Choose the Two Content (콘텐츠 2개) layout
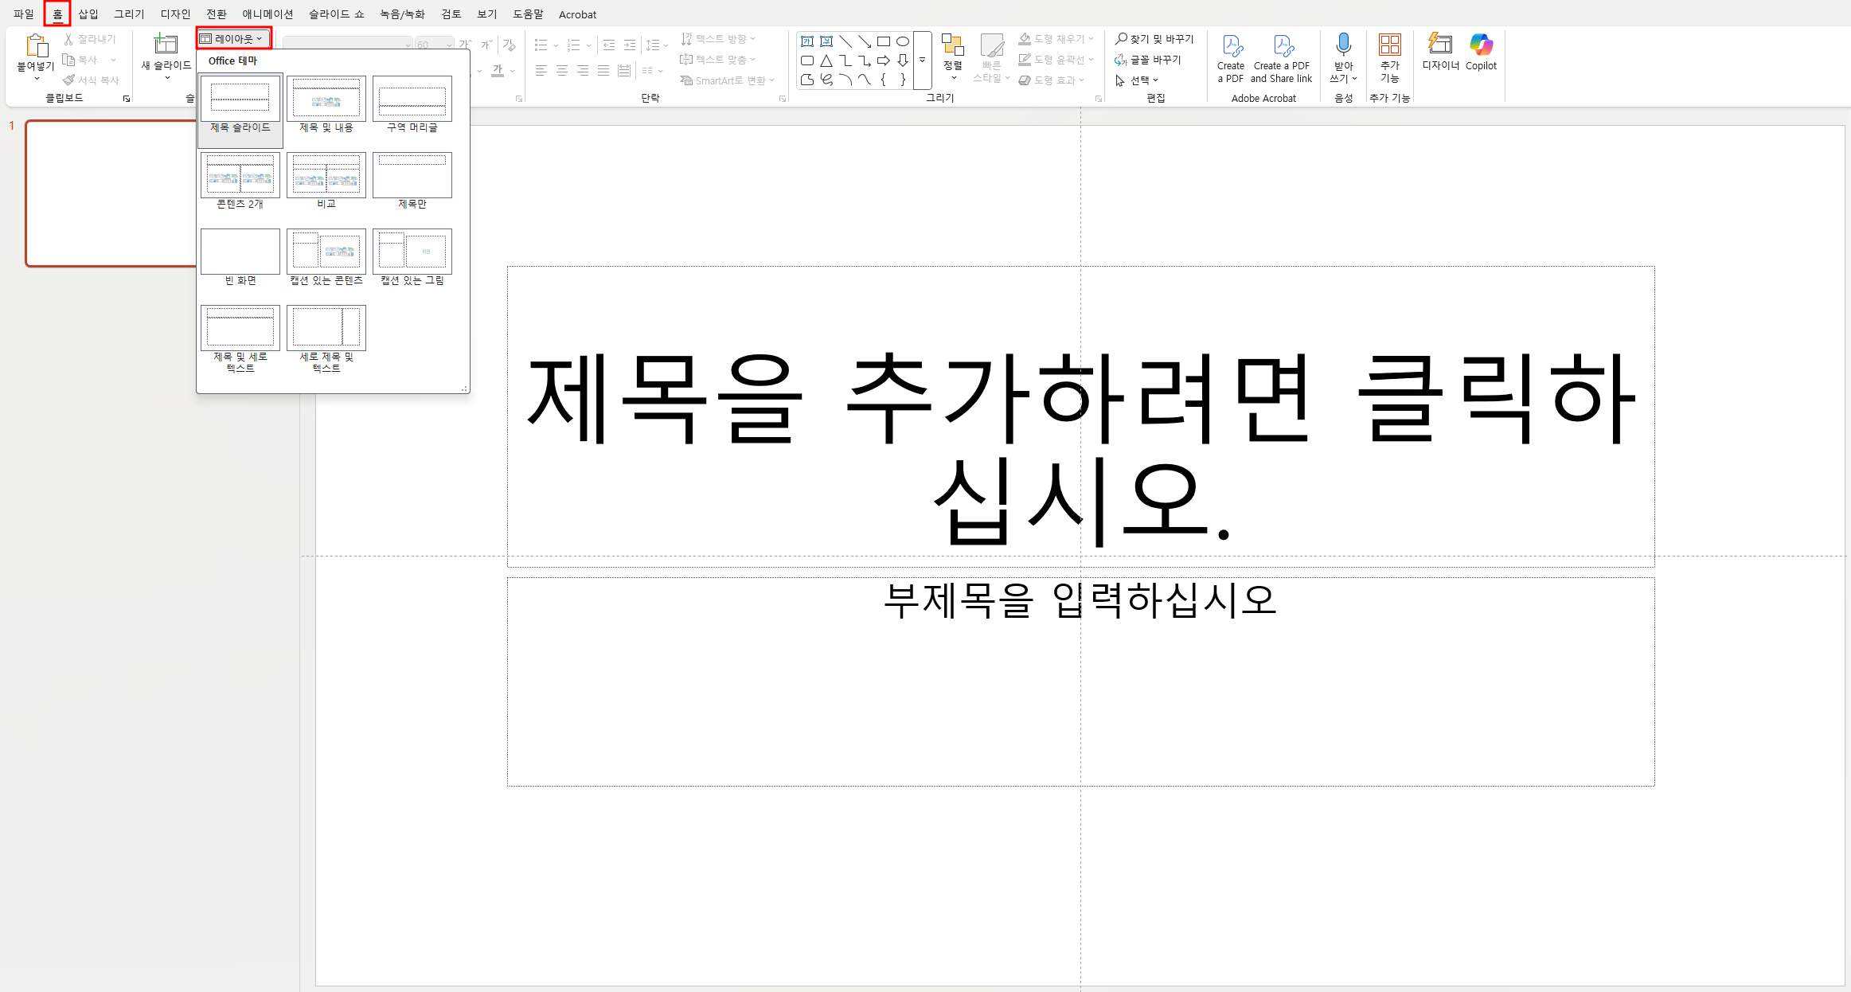 [x=240, y=175]
